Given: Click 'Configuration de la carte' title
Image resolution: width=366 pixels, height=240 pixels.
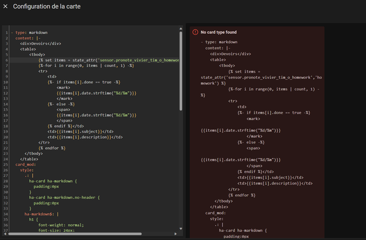Looking at the screenshot, I should pyautogui.click(x=47, y=6).
